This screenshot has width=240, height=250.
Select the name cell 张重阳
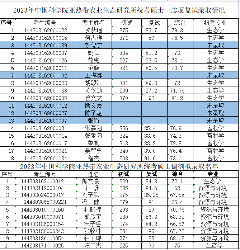click(93, 136)
